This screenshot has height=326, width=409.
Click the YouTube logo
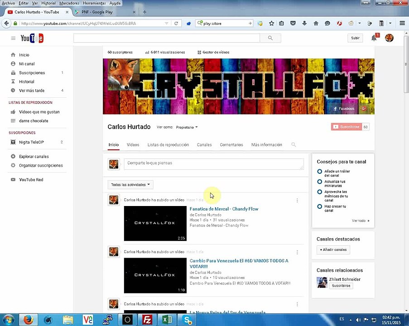(x=32, y=38)
